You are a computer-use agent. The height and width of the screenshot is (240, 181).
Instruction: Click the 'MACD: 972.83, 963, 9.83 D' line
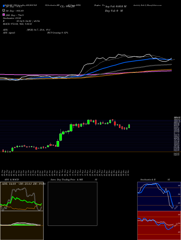click(x=17, y=24)
